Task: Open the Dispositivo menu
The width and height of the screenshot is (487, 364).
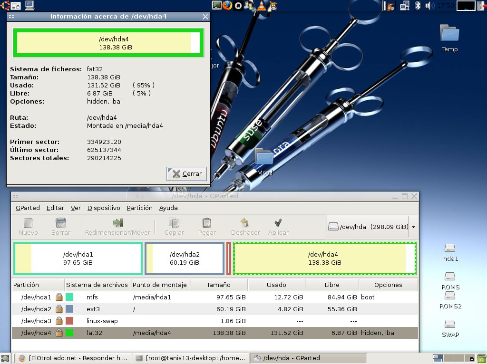Action: coord(104,208)
